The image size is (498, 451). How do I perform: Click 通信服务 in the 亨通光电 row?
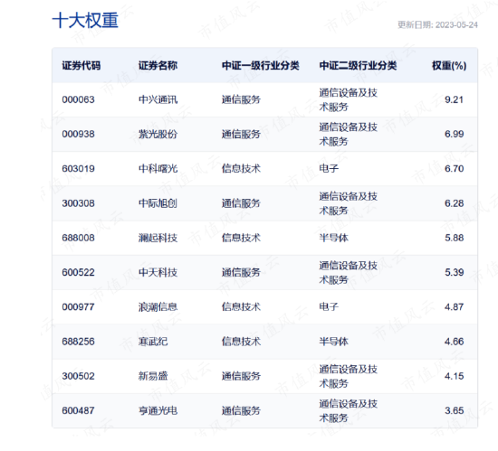[241, 410]
